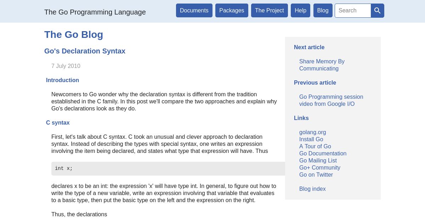Viewport: 425px width, 223px height.
Task: Click The Go Programming Language header title
Action: click(95, 12)
